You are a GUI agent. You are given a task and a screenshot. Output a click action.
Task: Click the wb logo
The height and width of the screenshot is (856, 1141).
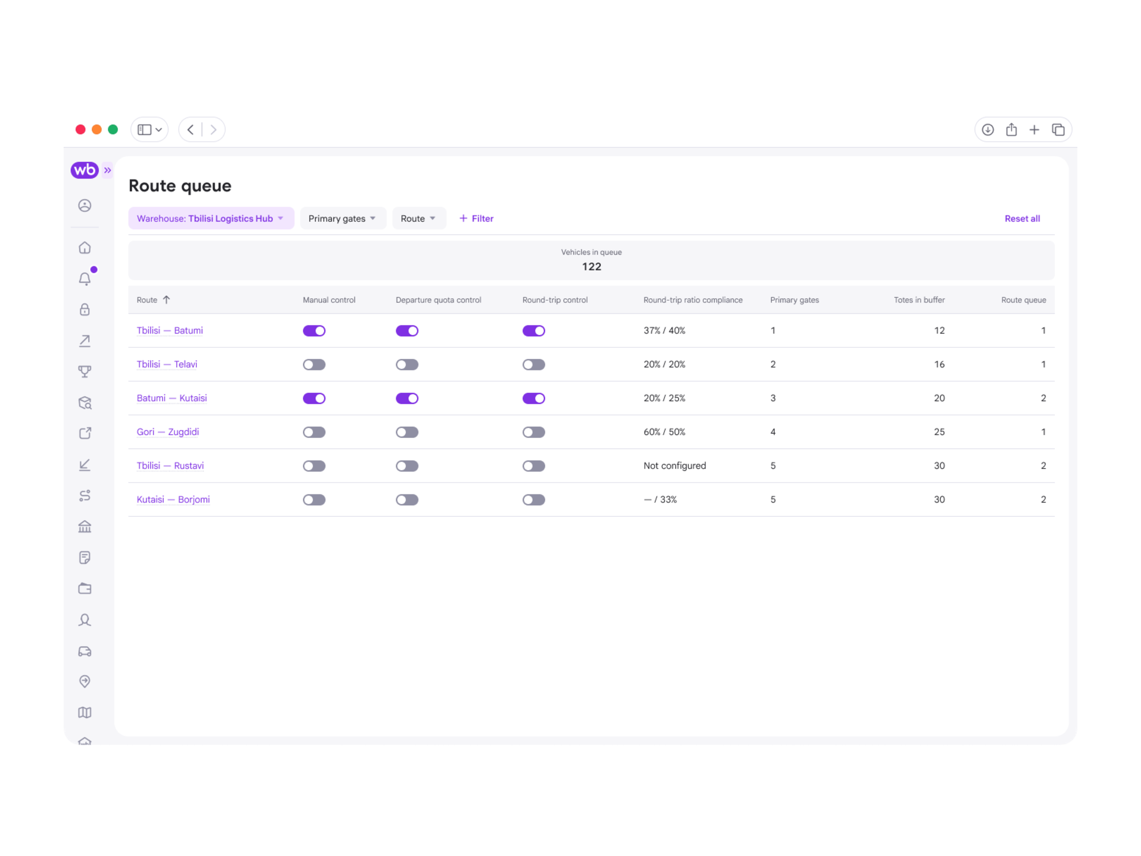pyautogui.click(x=84, y=170)
